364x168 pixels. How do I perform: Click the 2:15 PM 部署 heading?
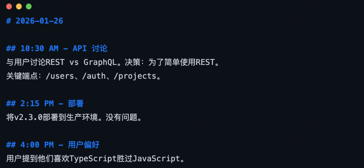[x=45, y=104]
